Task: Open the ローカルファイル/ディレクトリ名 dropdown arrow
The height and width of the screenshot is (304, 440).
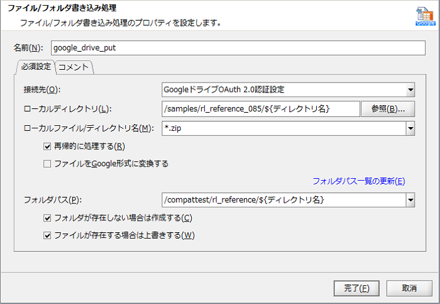Action: tap(410, 128)
